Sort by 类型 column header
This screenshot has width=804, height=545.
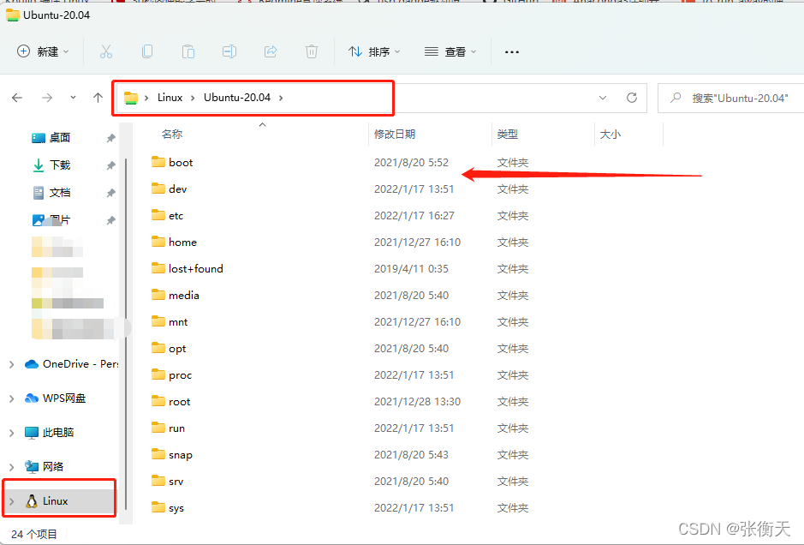tap(507, 134)
